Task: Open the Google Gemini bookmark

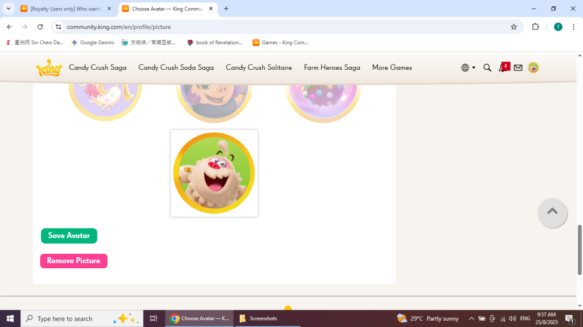Action: click(93, 42)
